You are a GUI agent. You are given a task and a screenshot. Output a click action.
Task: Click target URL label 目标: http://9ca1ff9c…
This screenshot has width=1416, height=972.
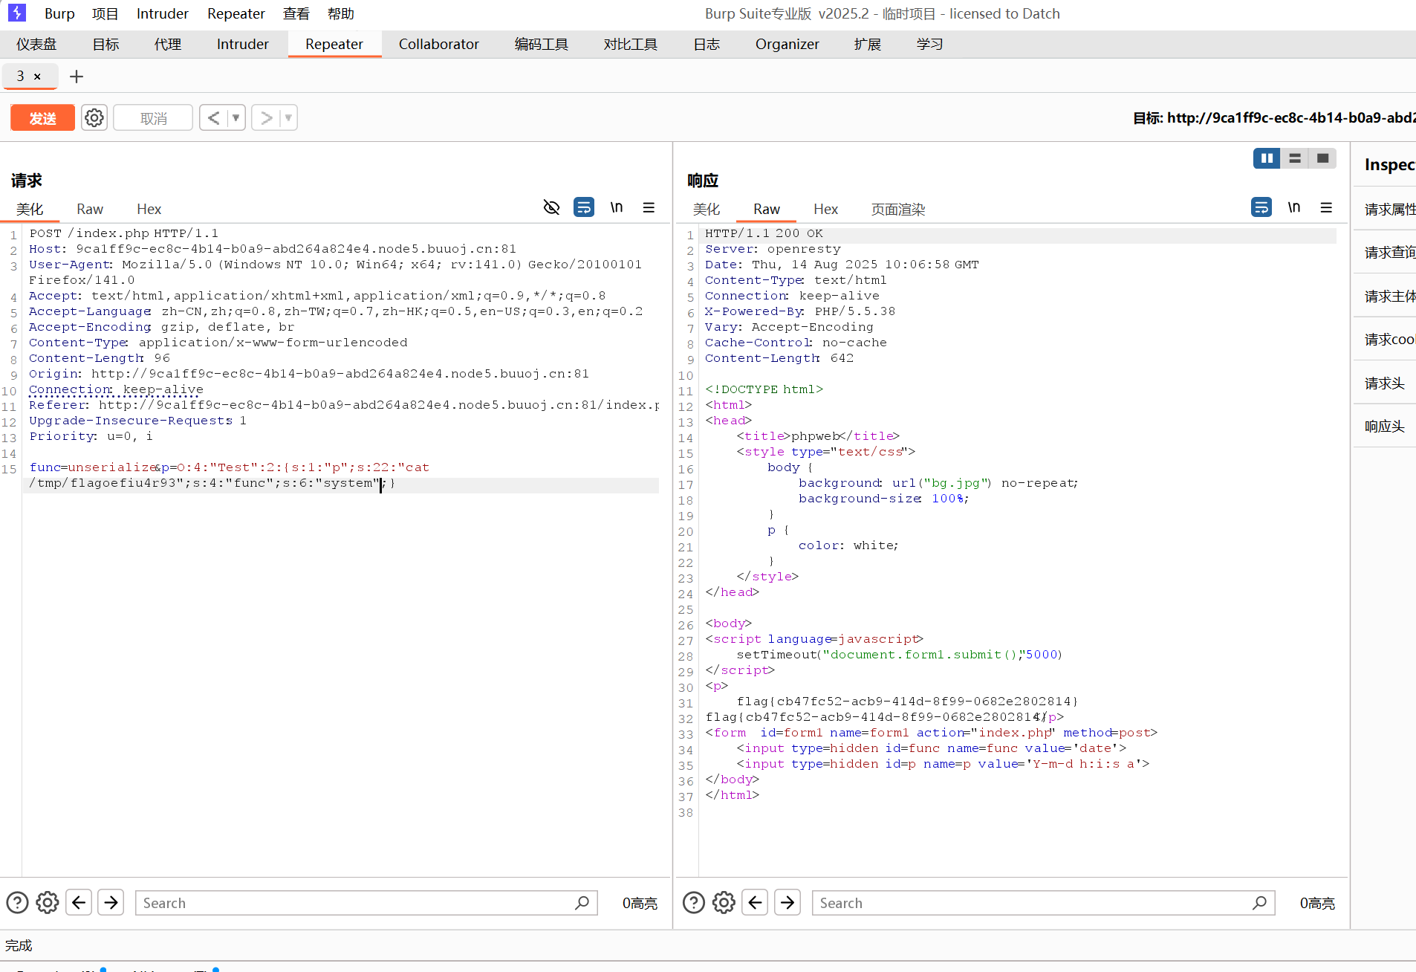(x=1274, y=117)
